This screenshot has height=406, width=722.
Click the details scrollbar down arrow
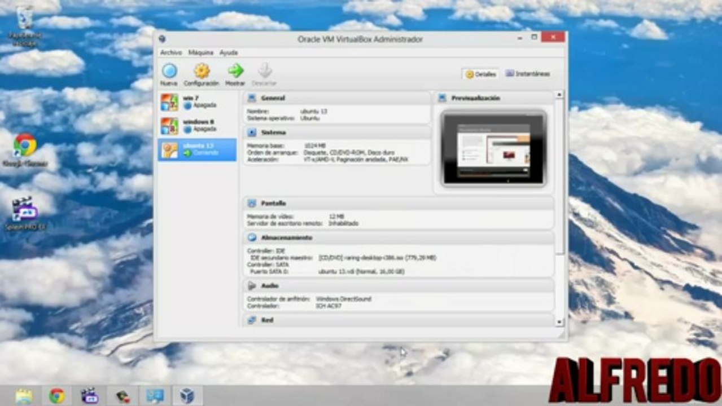click(x=559, y=323)
